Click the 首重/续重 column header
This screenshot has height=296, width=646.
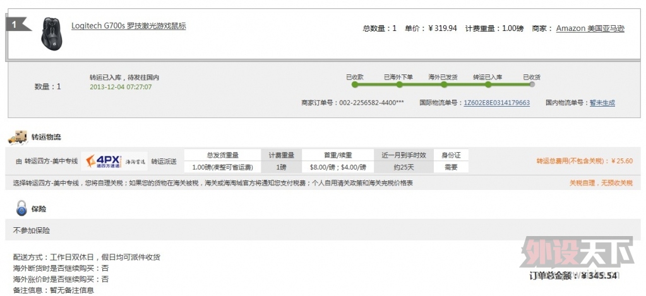point(338,155)
